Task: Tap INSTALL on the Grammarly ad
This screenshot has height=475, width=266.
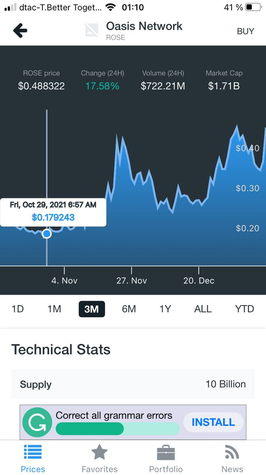Action: point(213,422)
